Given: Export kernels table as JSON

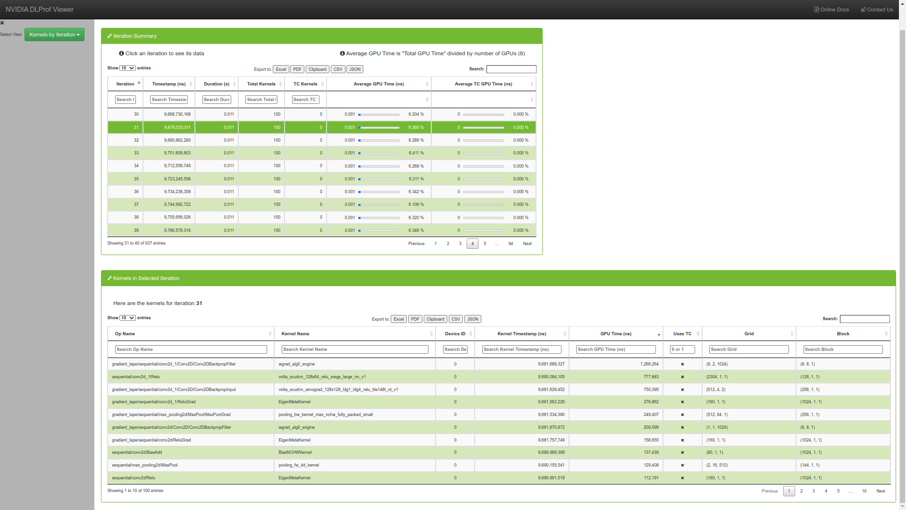Looking at the screenshot, I should 472,319.
